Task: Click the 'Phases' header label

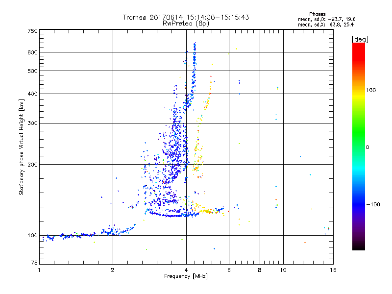Action: point(317,14)
